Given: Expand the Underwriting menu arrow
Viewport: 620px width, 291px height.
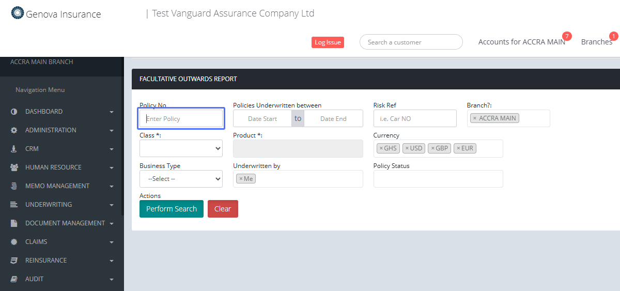Looking at the screenshot, I should tap(112, 205).
